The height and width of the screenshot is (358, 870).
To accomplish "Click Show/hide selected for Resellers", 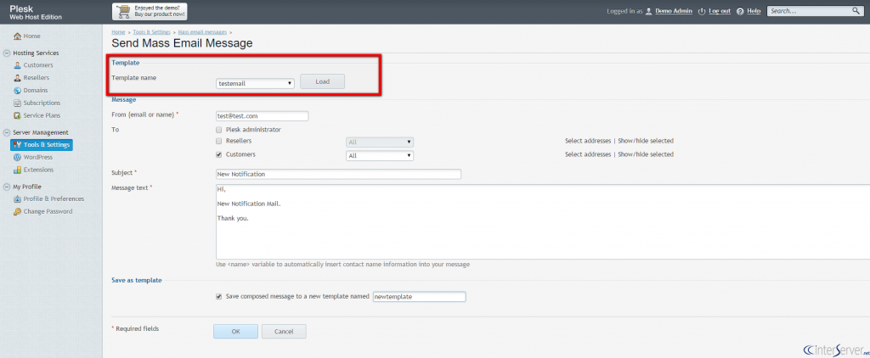I will (x=646, y=141).
